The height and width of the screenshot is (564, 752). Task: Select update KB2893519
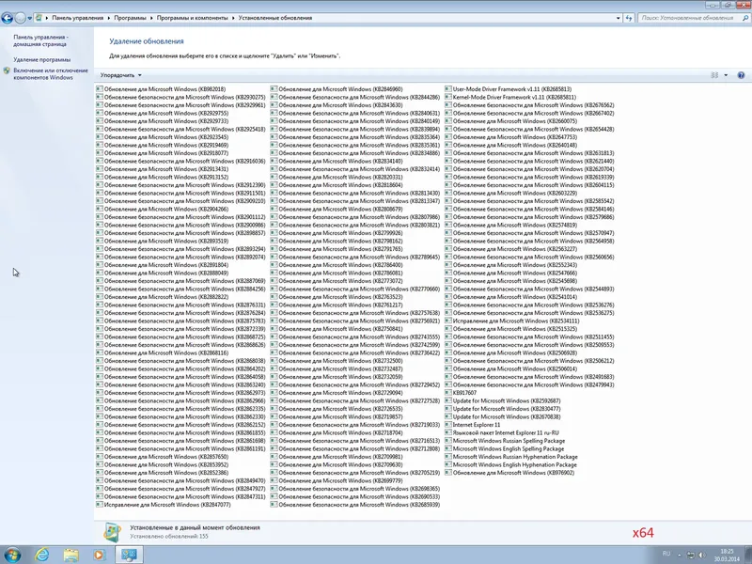163,241
